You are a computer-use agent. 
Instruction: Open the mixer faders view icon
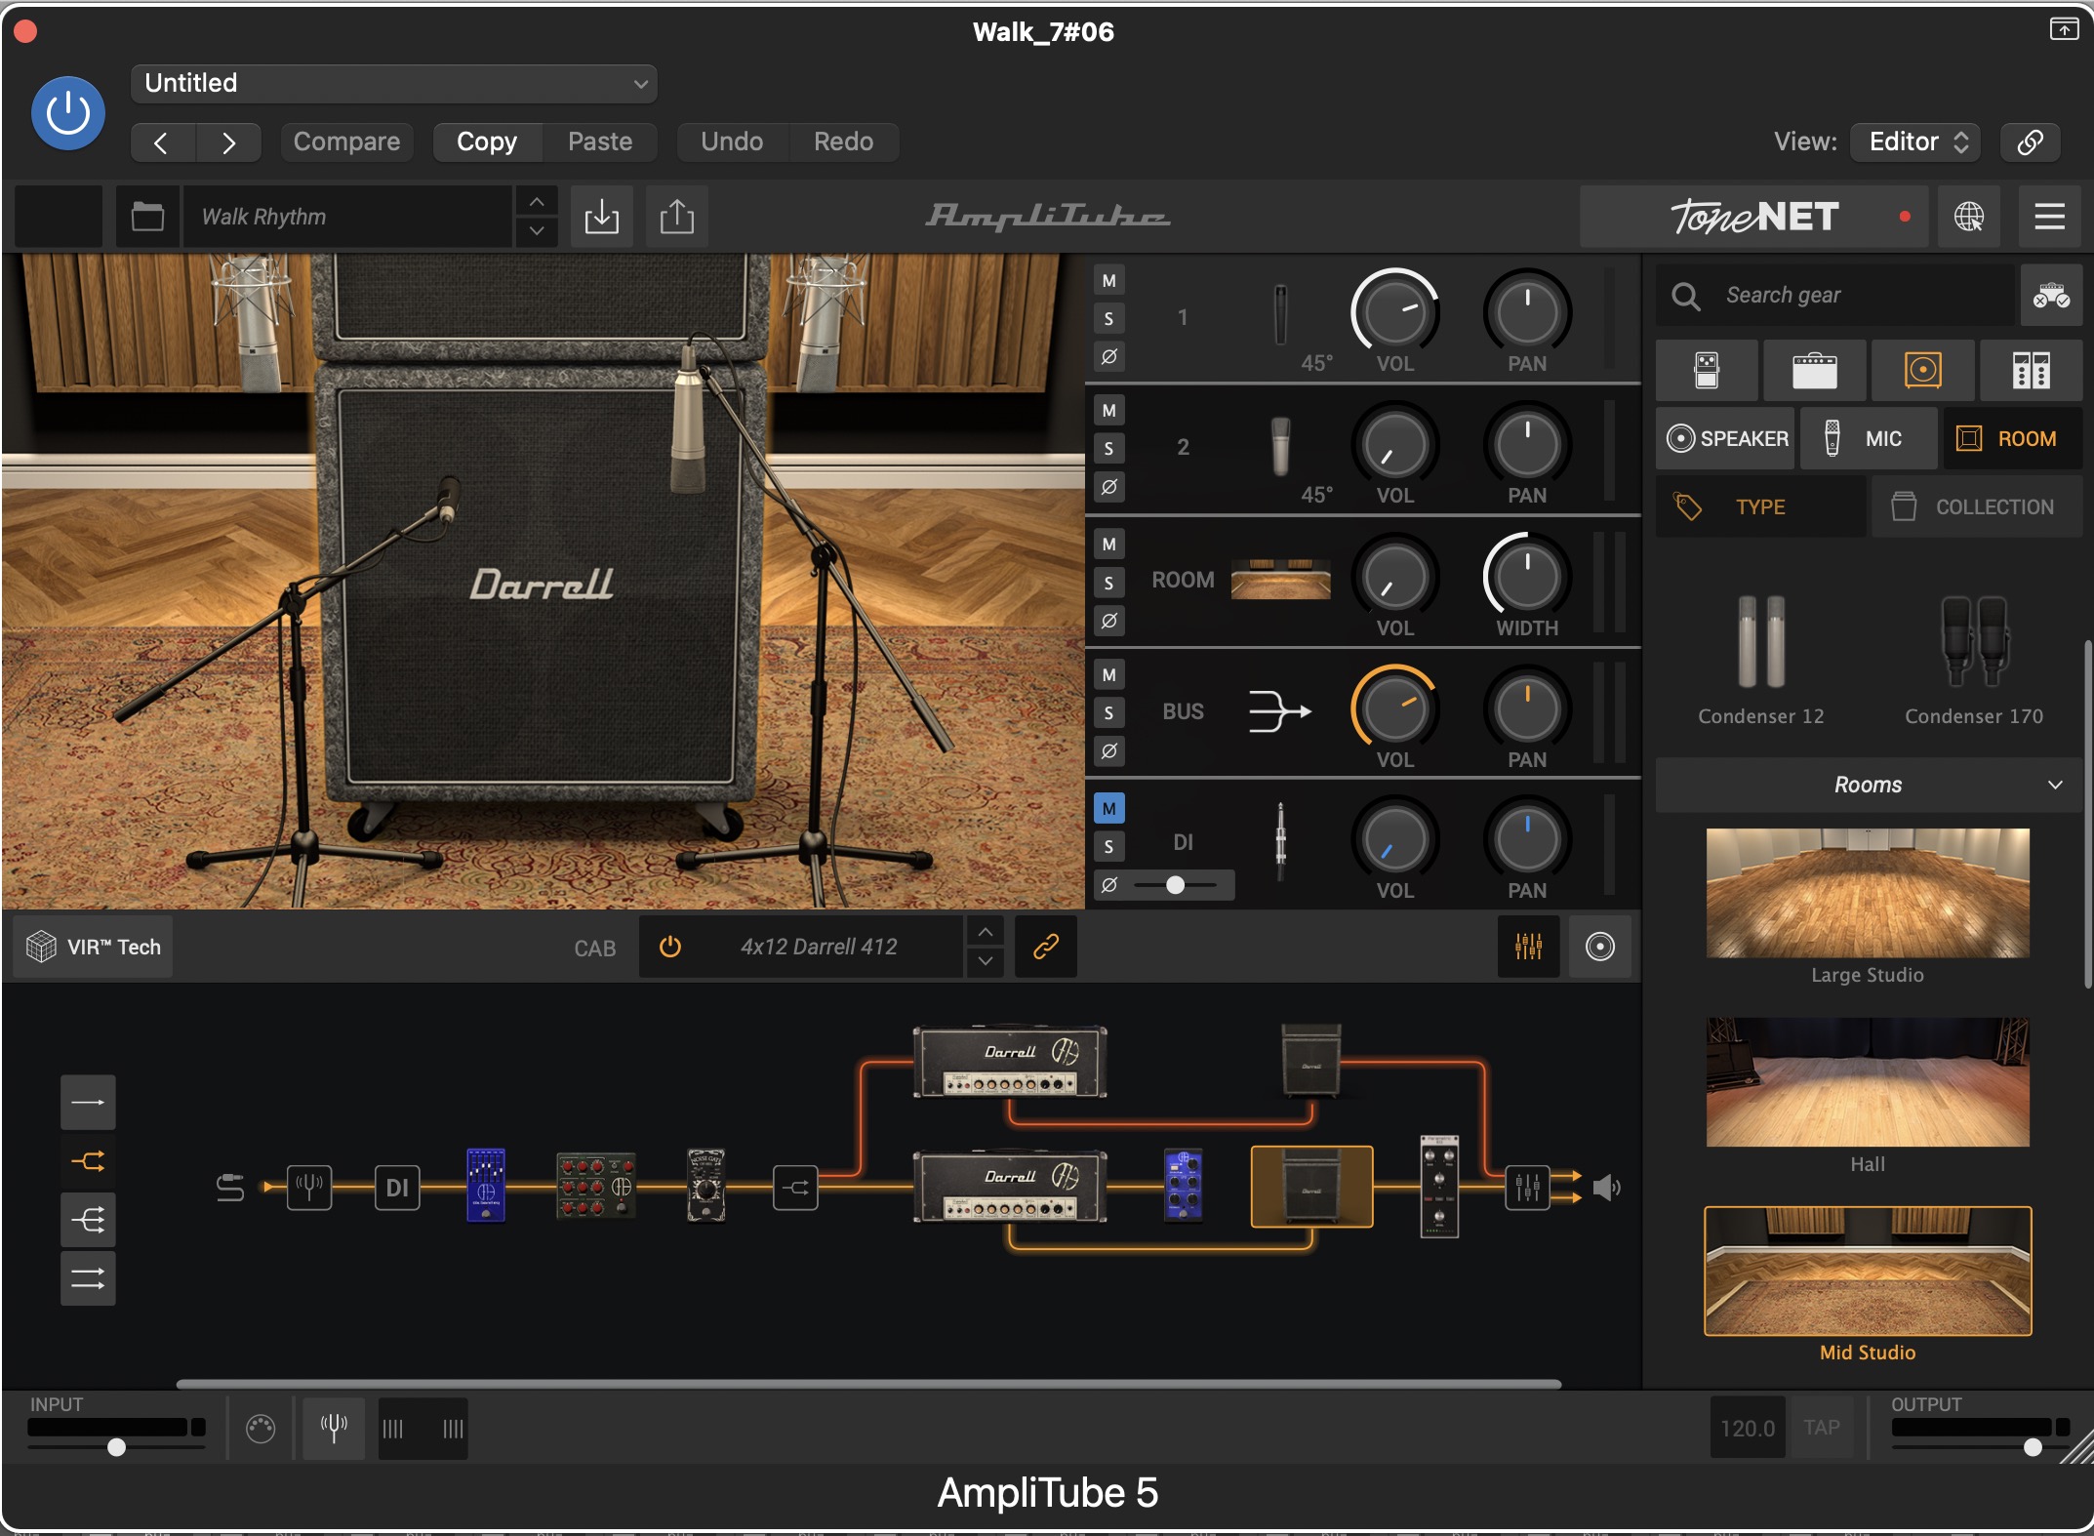1528,947
